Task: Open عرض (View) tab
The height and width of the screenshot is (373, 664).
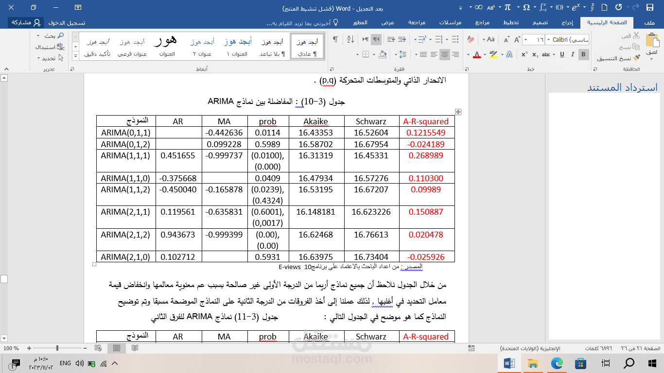Action: (387, 23)
